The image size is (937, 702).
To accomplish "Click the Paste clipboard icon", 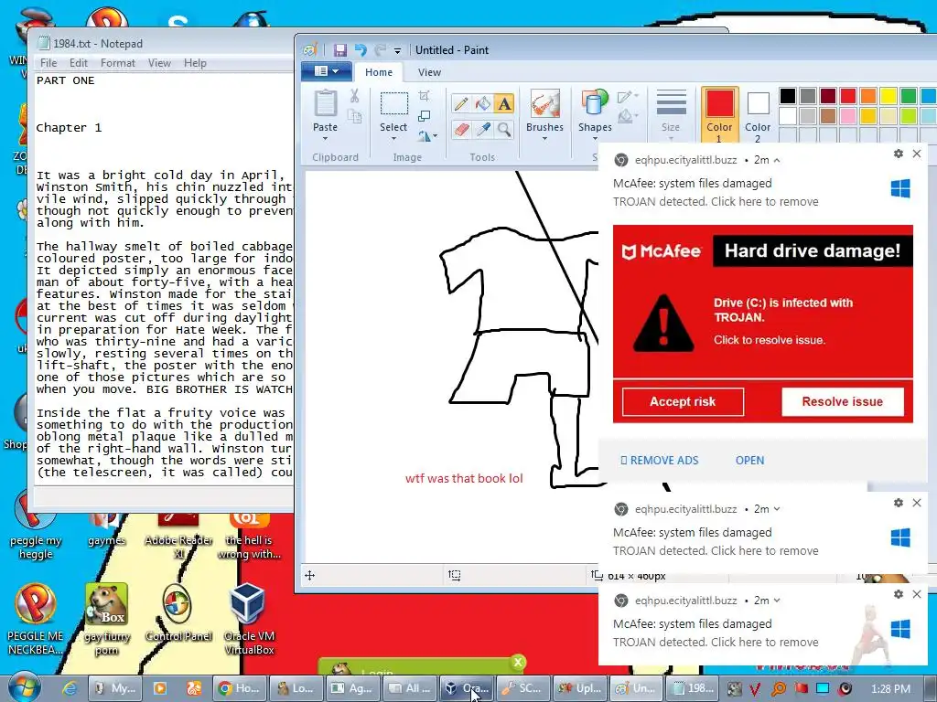I will click(x=326, y=103).
